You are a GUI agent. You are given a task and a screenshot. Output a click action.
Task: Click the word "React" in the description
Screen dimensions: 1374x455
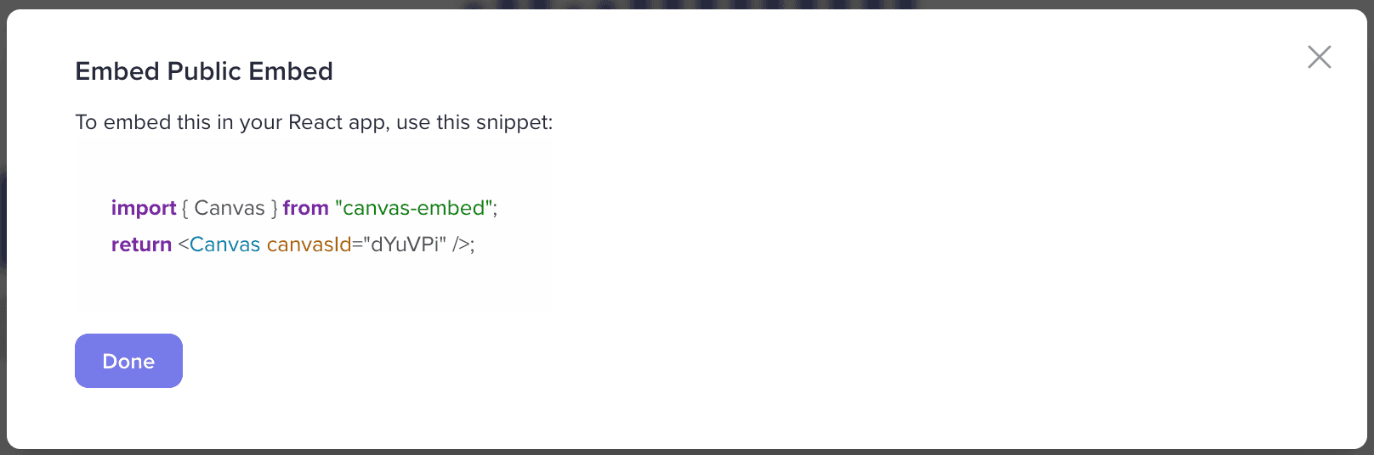pos(315,122)
